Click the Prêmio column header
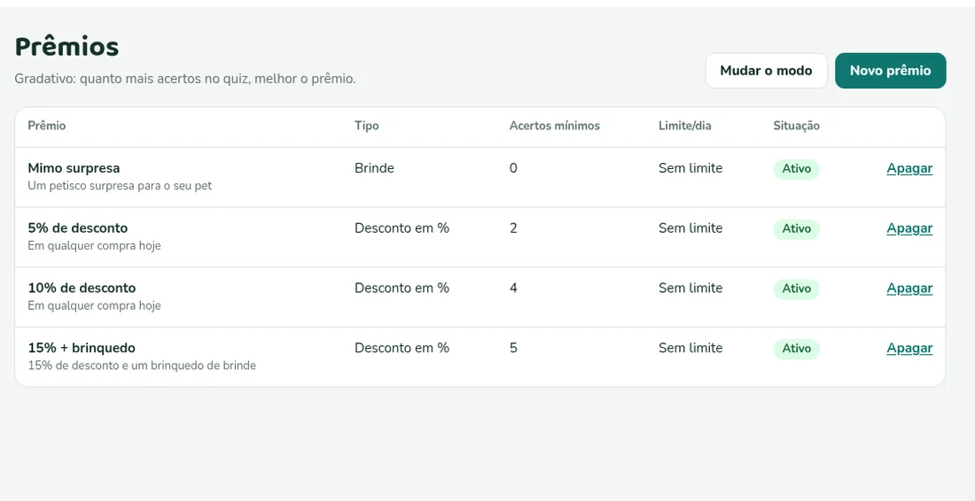Viewport: 975px width, 501px height. 47,126
